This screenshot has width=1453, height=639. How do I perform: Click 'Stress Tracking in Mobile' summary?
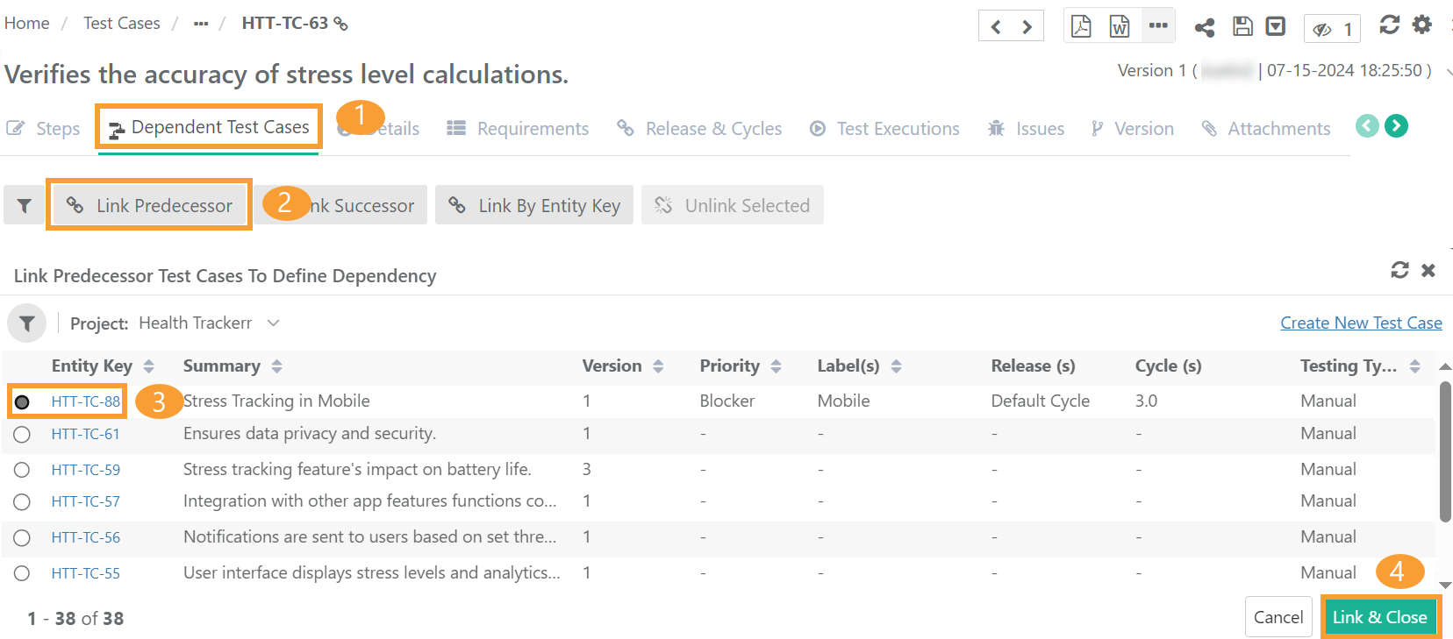click(276, 401)
